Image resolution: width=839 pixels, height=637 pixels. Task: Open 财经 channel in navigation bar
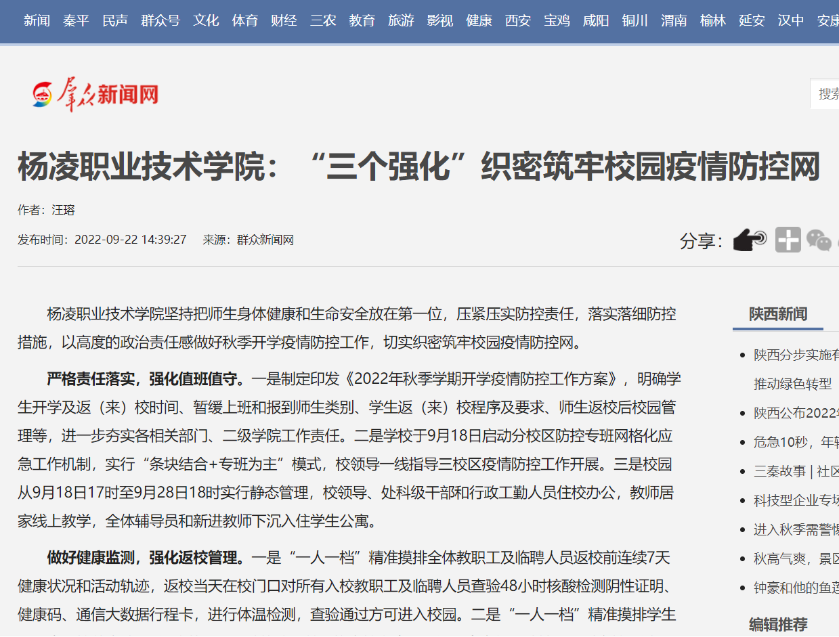pyautogui.click(x=284, y=20)
